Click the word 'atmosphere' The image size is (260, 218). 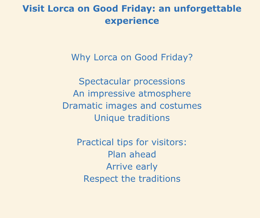click(165, 94)
